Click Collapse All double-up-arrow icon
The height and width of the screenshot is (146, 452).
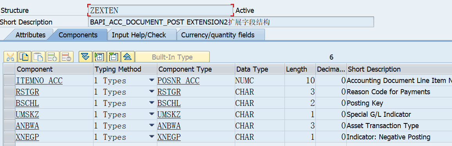[128, 57]
